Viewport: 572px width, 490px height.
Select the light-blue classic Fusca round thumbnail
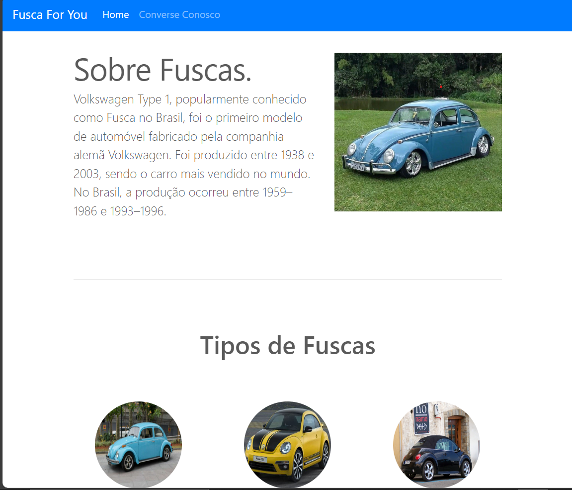(x=138, y=444)
